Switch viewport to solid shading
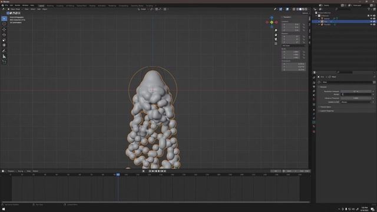 (x=300, y=9)
